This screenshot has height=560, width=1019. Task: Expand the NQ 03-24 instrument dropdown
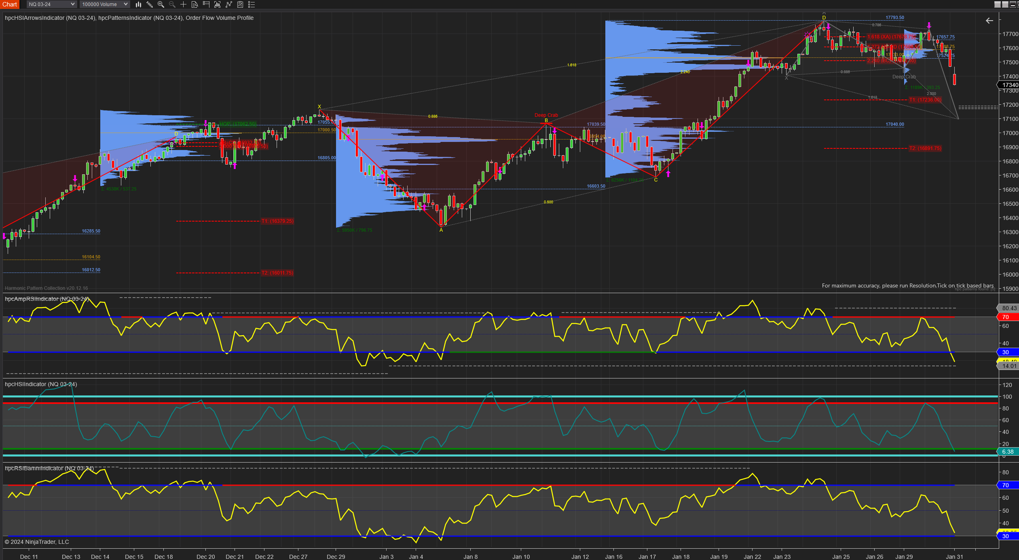click(73, 4)
